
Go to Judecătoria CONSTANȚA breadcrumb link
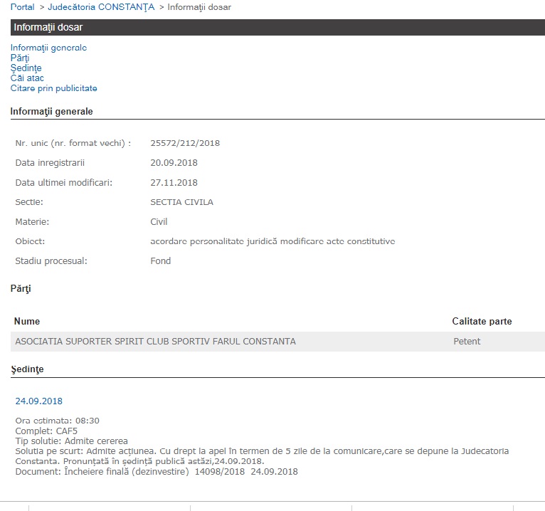tap(101, 7)
